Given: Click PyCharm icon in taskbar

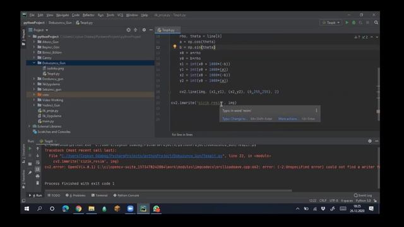Looking at the screenshot, I should pyautogui.click(x=143, y=209).
